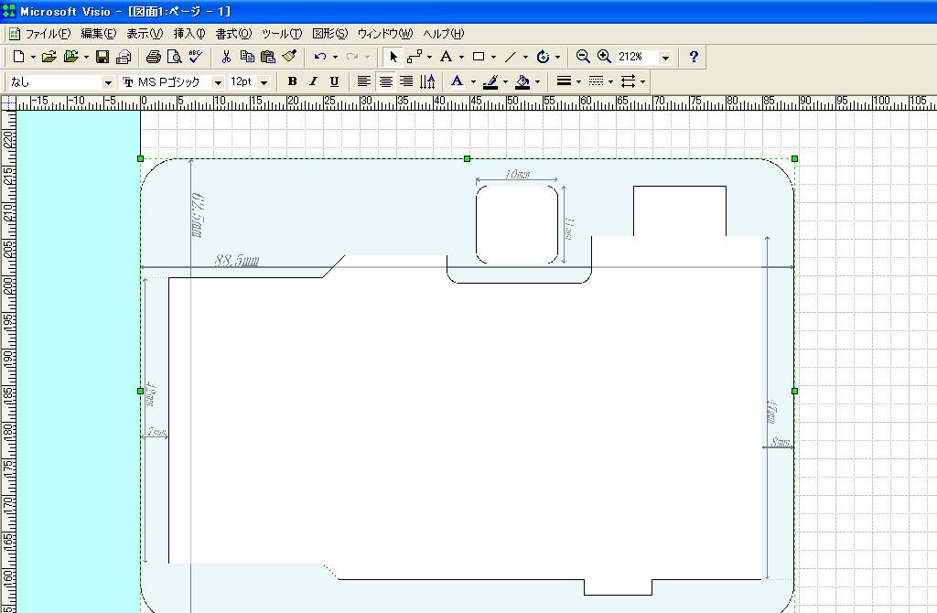Select the Line tool

point(511,57)
